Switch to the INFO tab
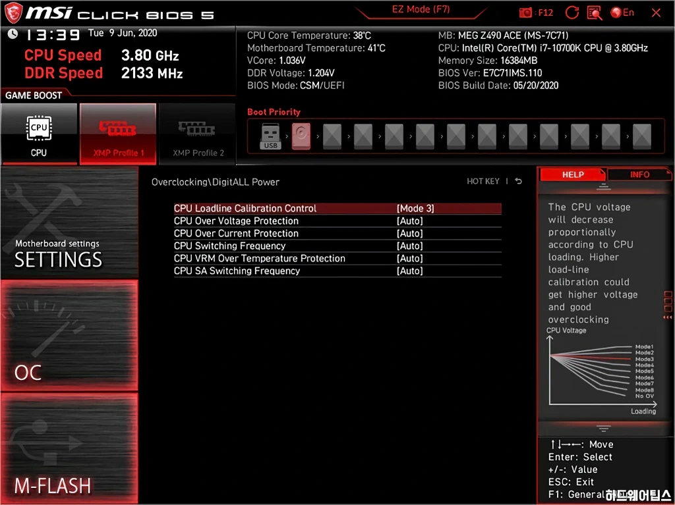Screen dimensions: 675x505 pos(639,174)
